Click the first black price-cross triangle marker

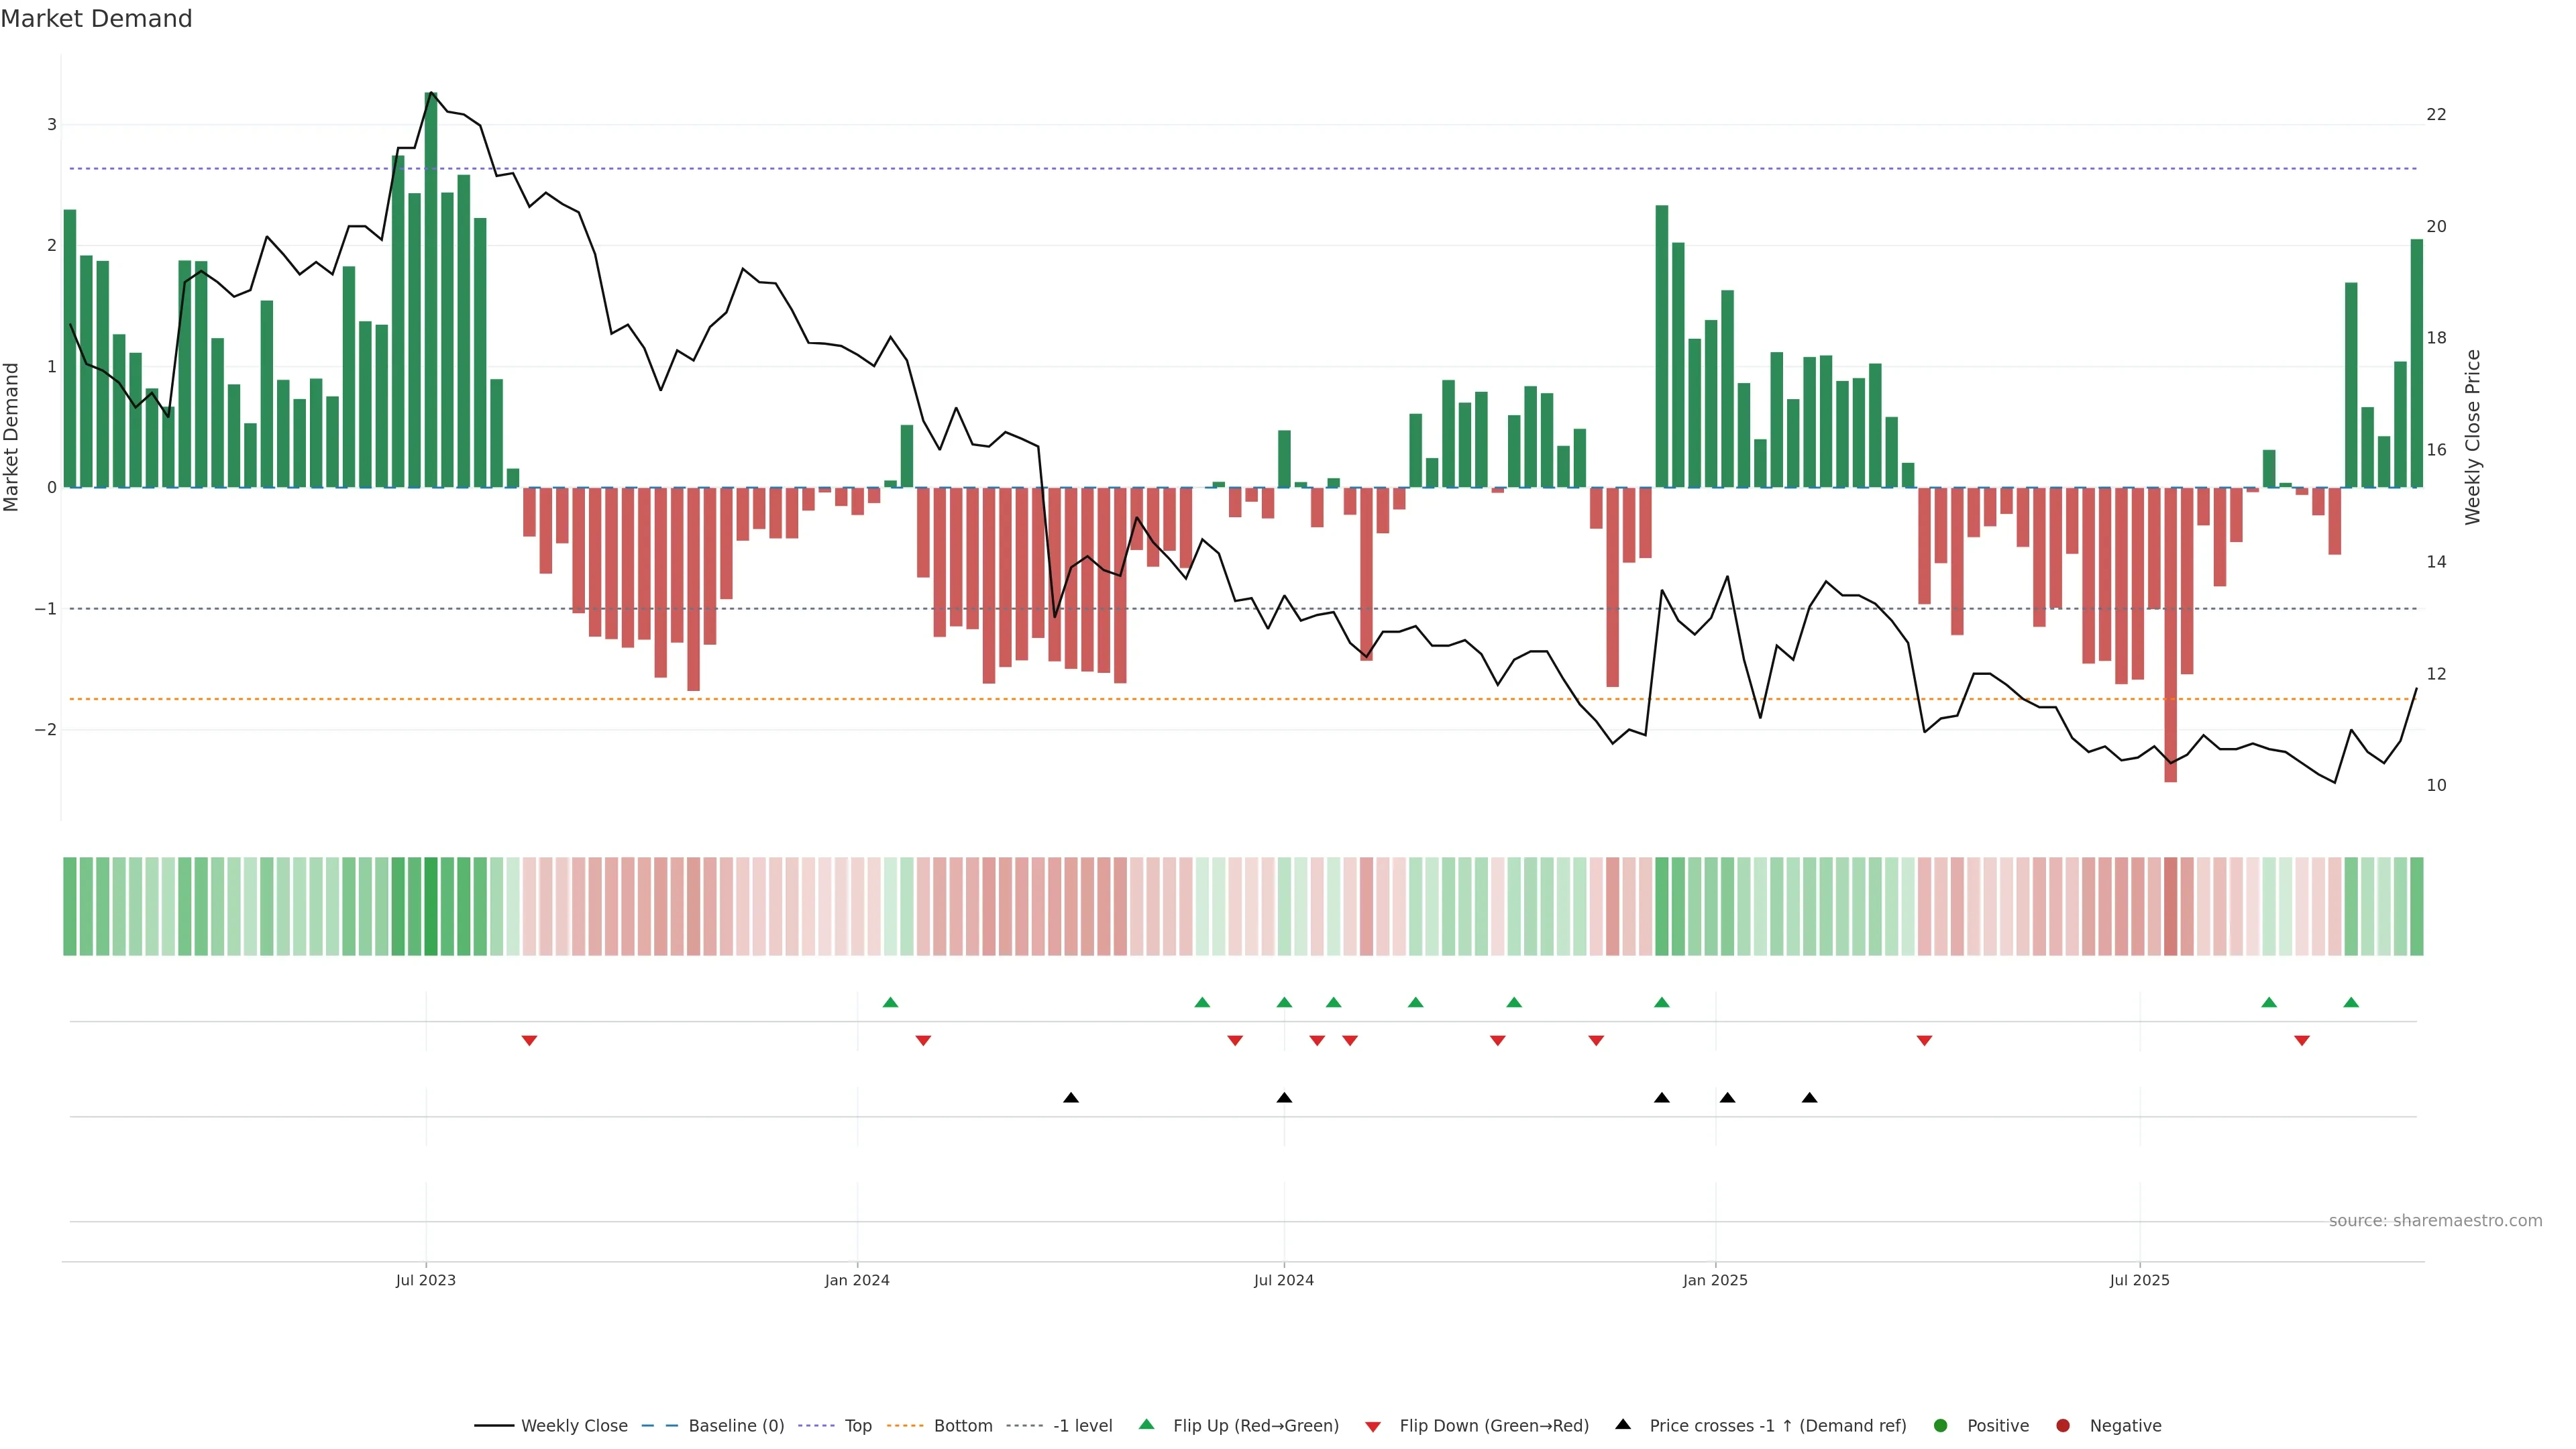pos(1070,1098)
